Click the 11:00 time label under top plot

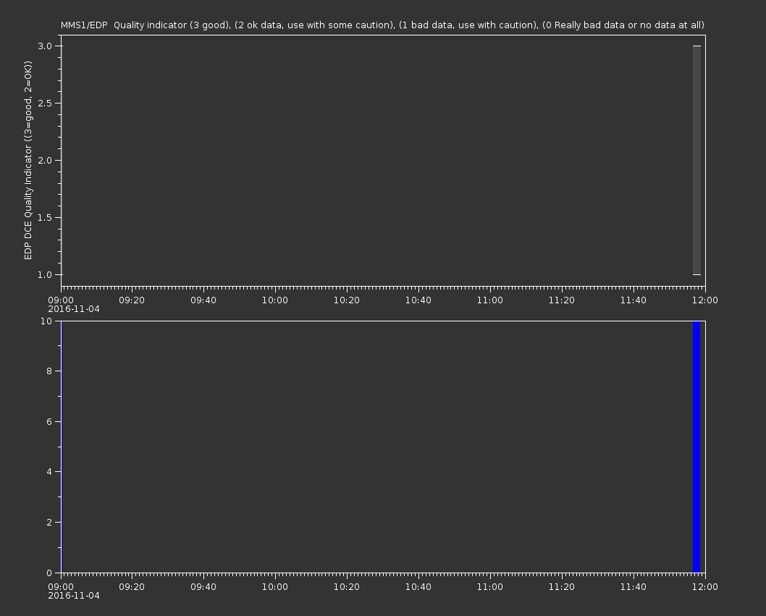point(490,300)
